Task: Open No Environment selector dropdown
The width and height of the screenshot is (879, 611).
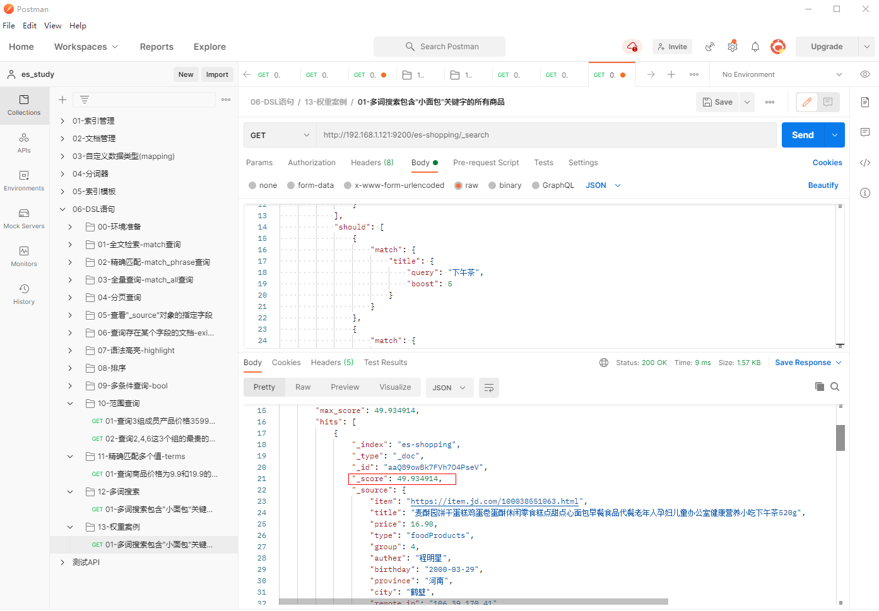Action: (x=781, y=74)
